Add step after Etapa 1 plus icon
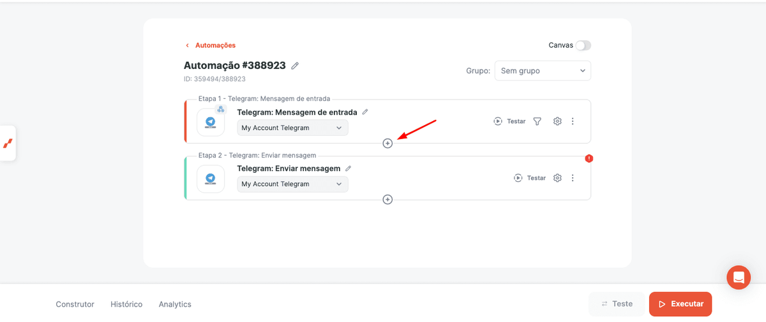The width and height of the screenshot is (766, 322). (387, 143)
